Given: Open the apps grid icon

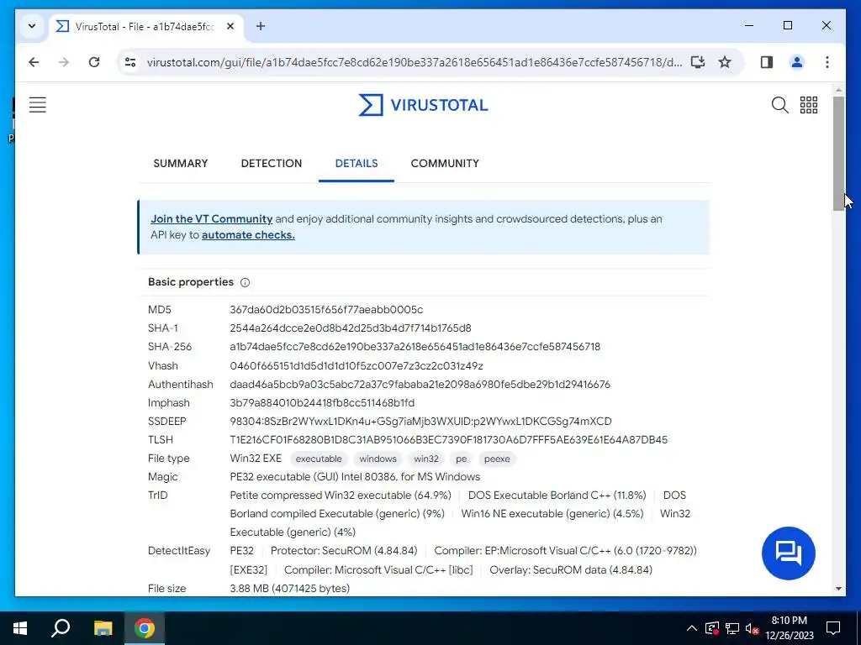Looking at the screenshot, I should [808, 105].
